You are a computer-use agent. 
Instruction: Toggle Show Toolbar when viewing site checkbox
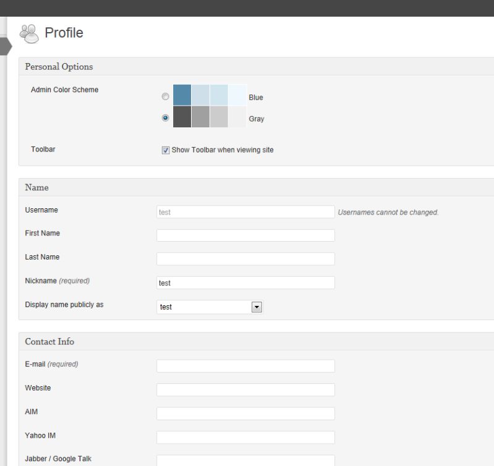click(166, 150)
